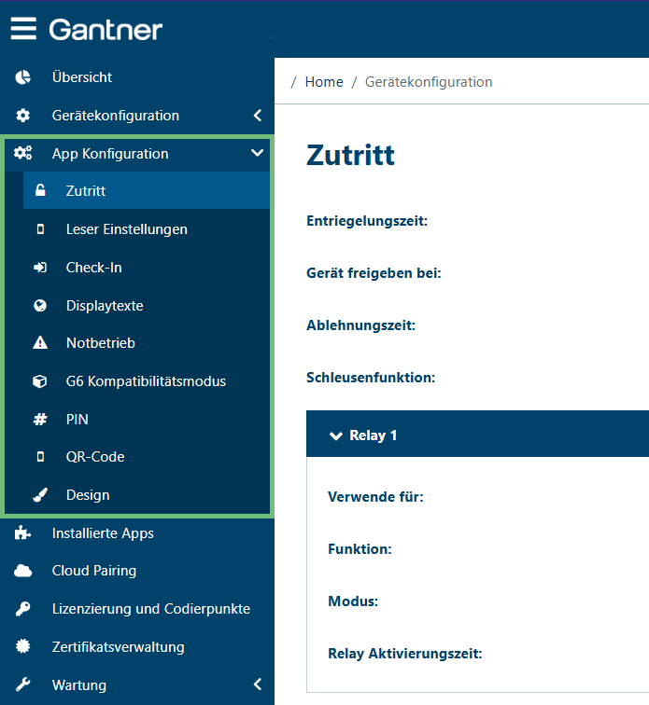Click the Check-In sign-in arrow icon
The height and width of the screenshot is (705, 649).
point(40,268)
